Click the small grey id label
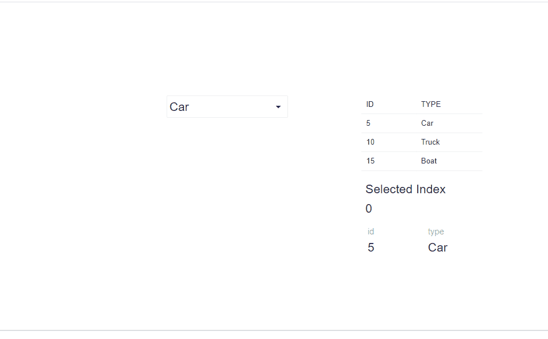The image size is (548, 339). coord(371,232)
